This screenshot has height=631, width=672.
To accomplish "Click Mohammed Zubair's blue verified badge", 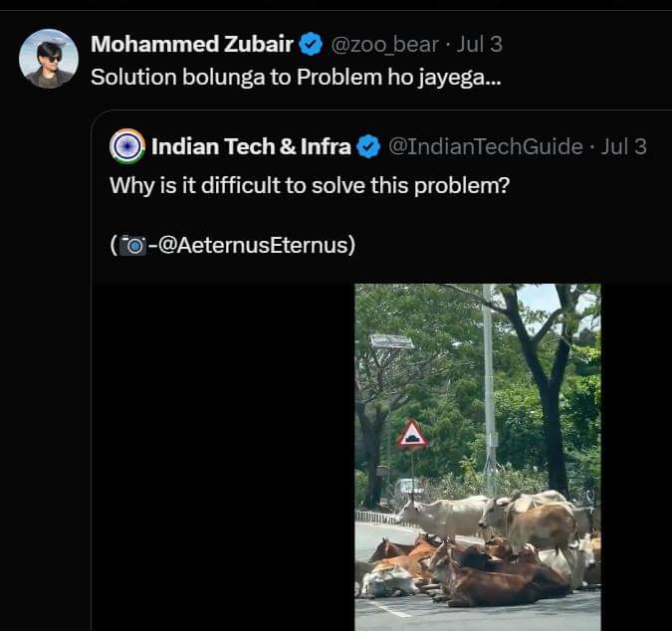I will tap(311, 44).
